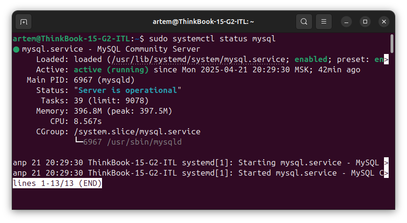Click the /usr/lib/systemd/system/mysql.service path link
The image size is (407, 223).
(198, 59)
